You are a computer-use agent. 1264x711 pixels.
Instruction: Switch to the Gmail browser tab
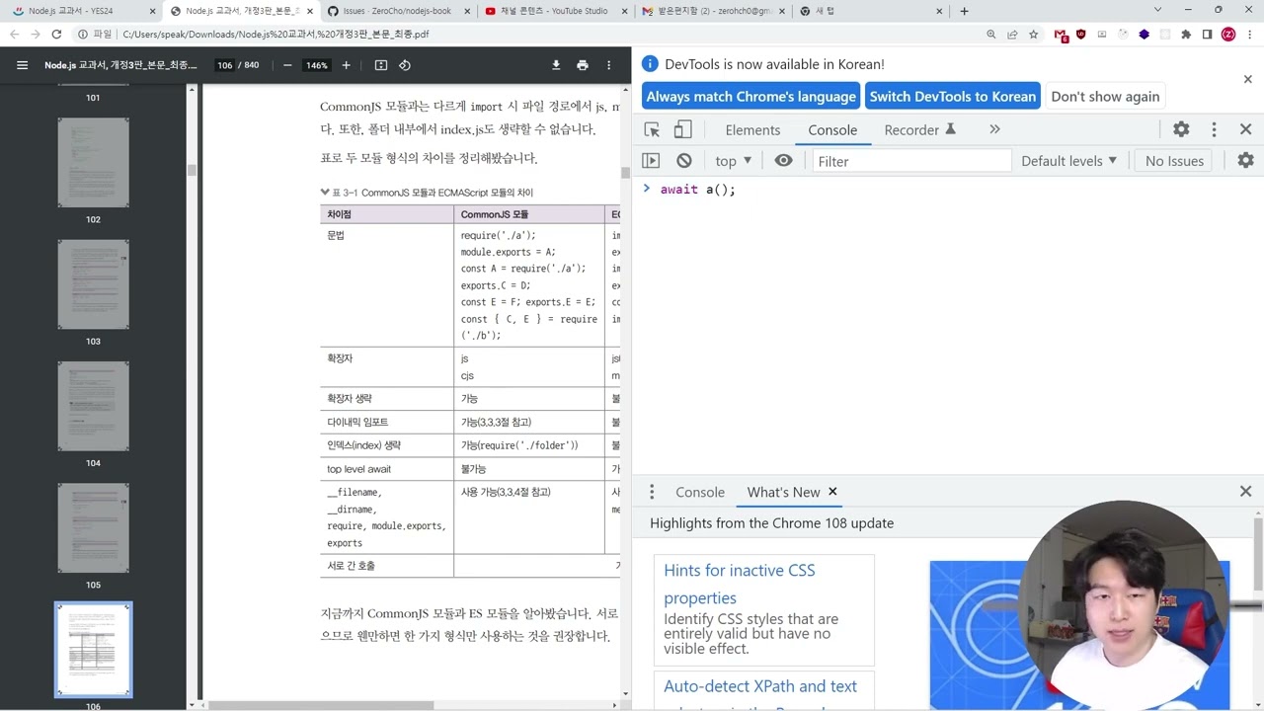click(x=711, y=11)
